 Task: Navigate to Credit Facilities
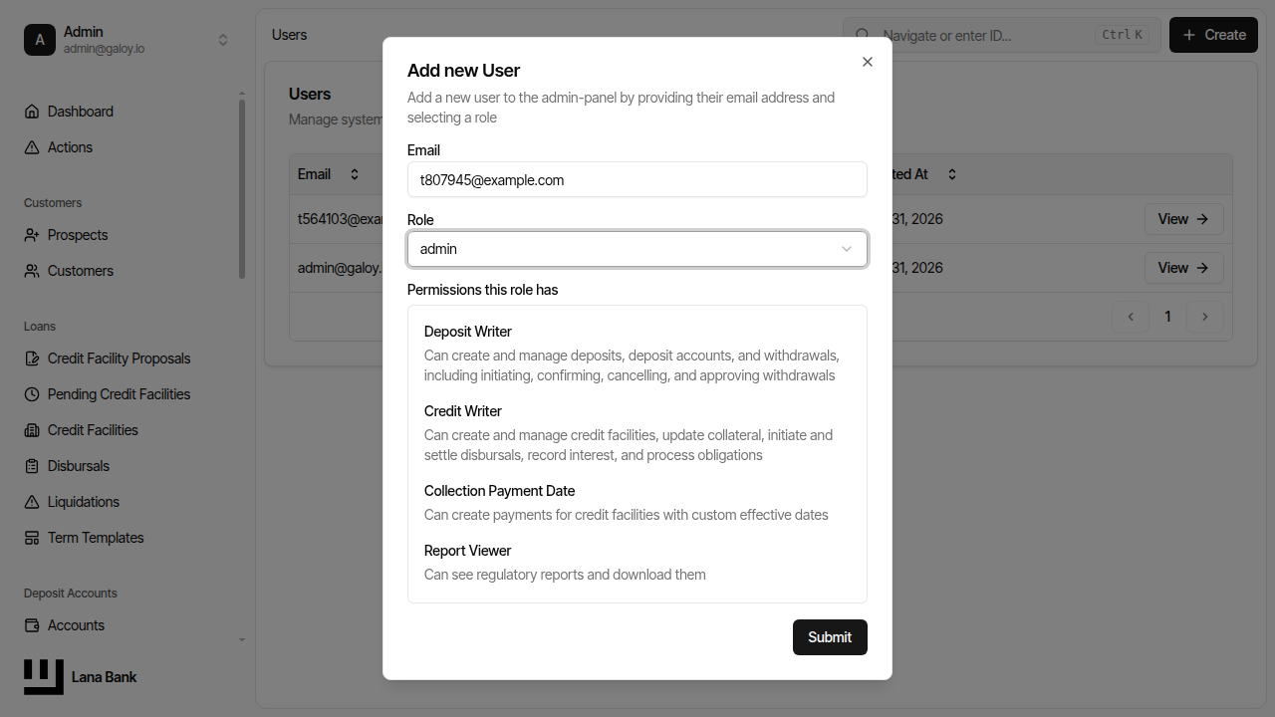point(93,430)
